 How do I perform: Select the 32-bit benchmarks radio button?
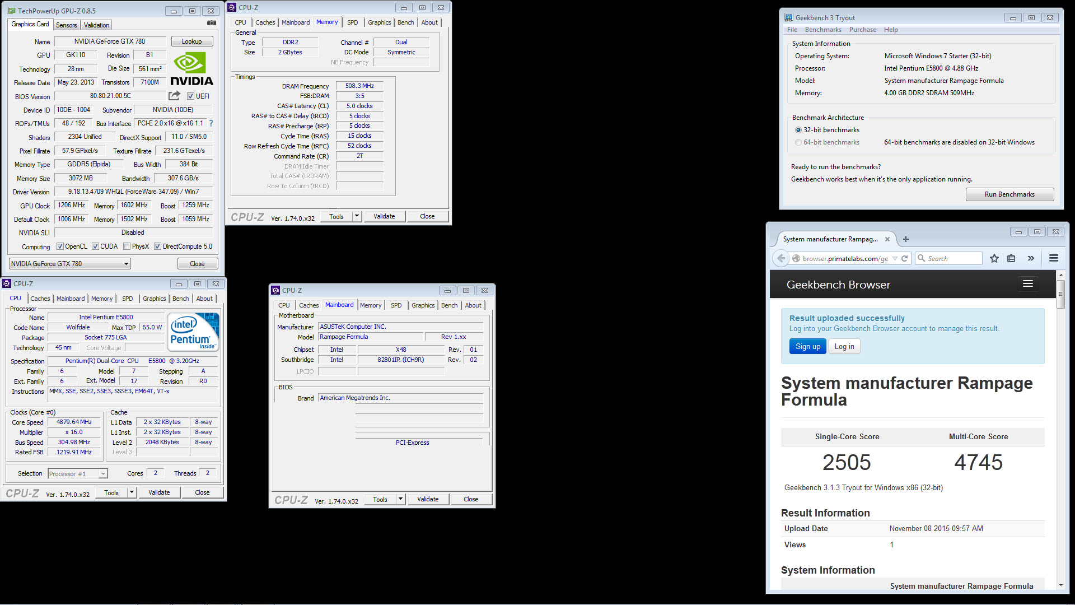click(798, 130)
